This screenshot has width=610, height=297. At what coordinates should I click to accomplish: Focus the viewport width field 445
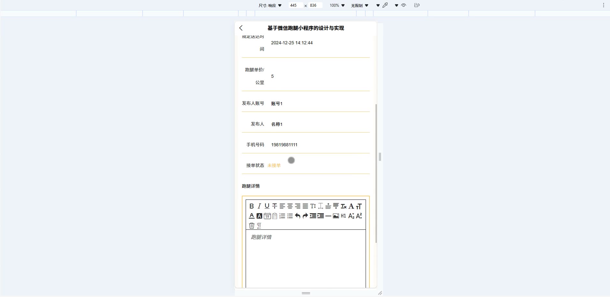click(295, 5)
